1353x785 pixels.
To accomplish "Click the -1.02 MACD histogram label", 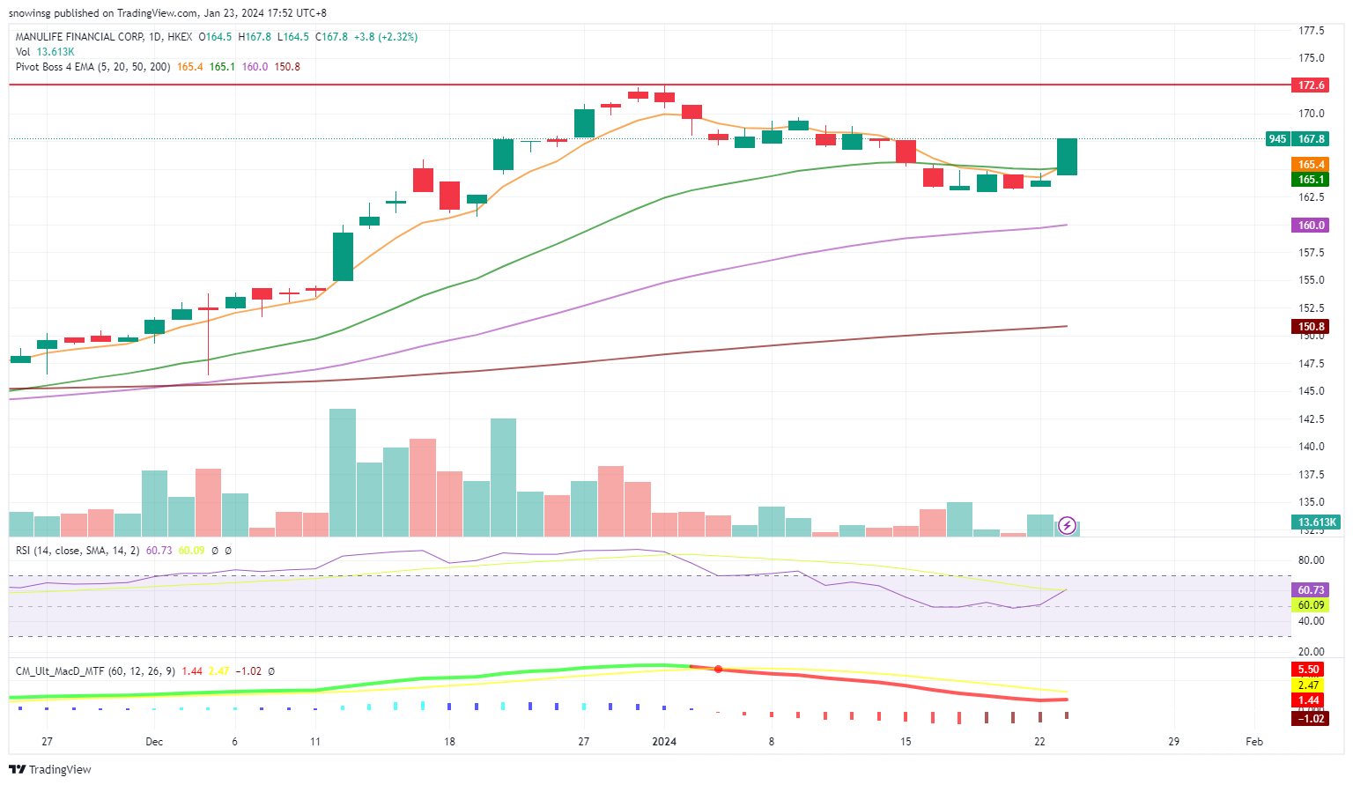I will pyautogui.click(x=1311, y=719).
